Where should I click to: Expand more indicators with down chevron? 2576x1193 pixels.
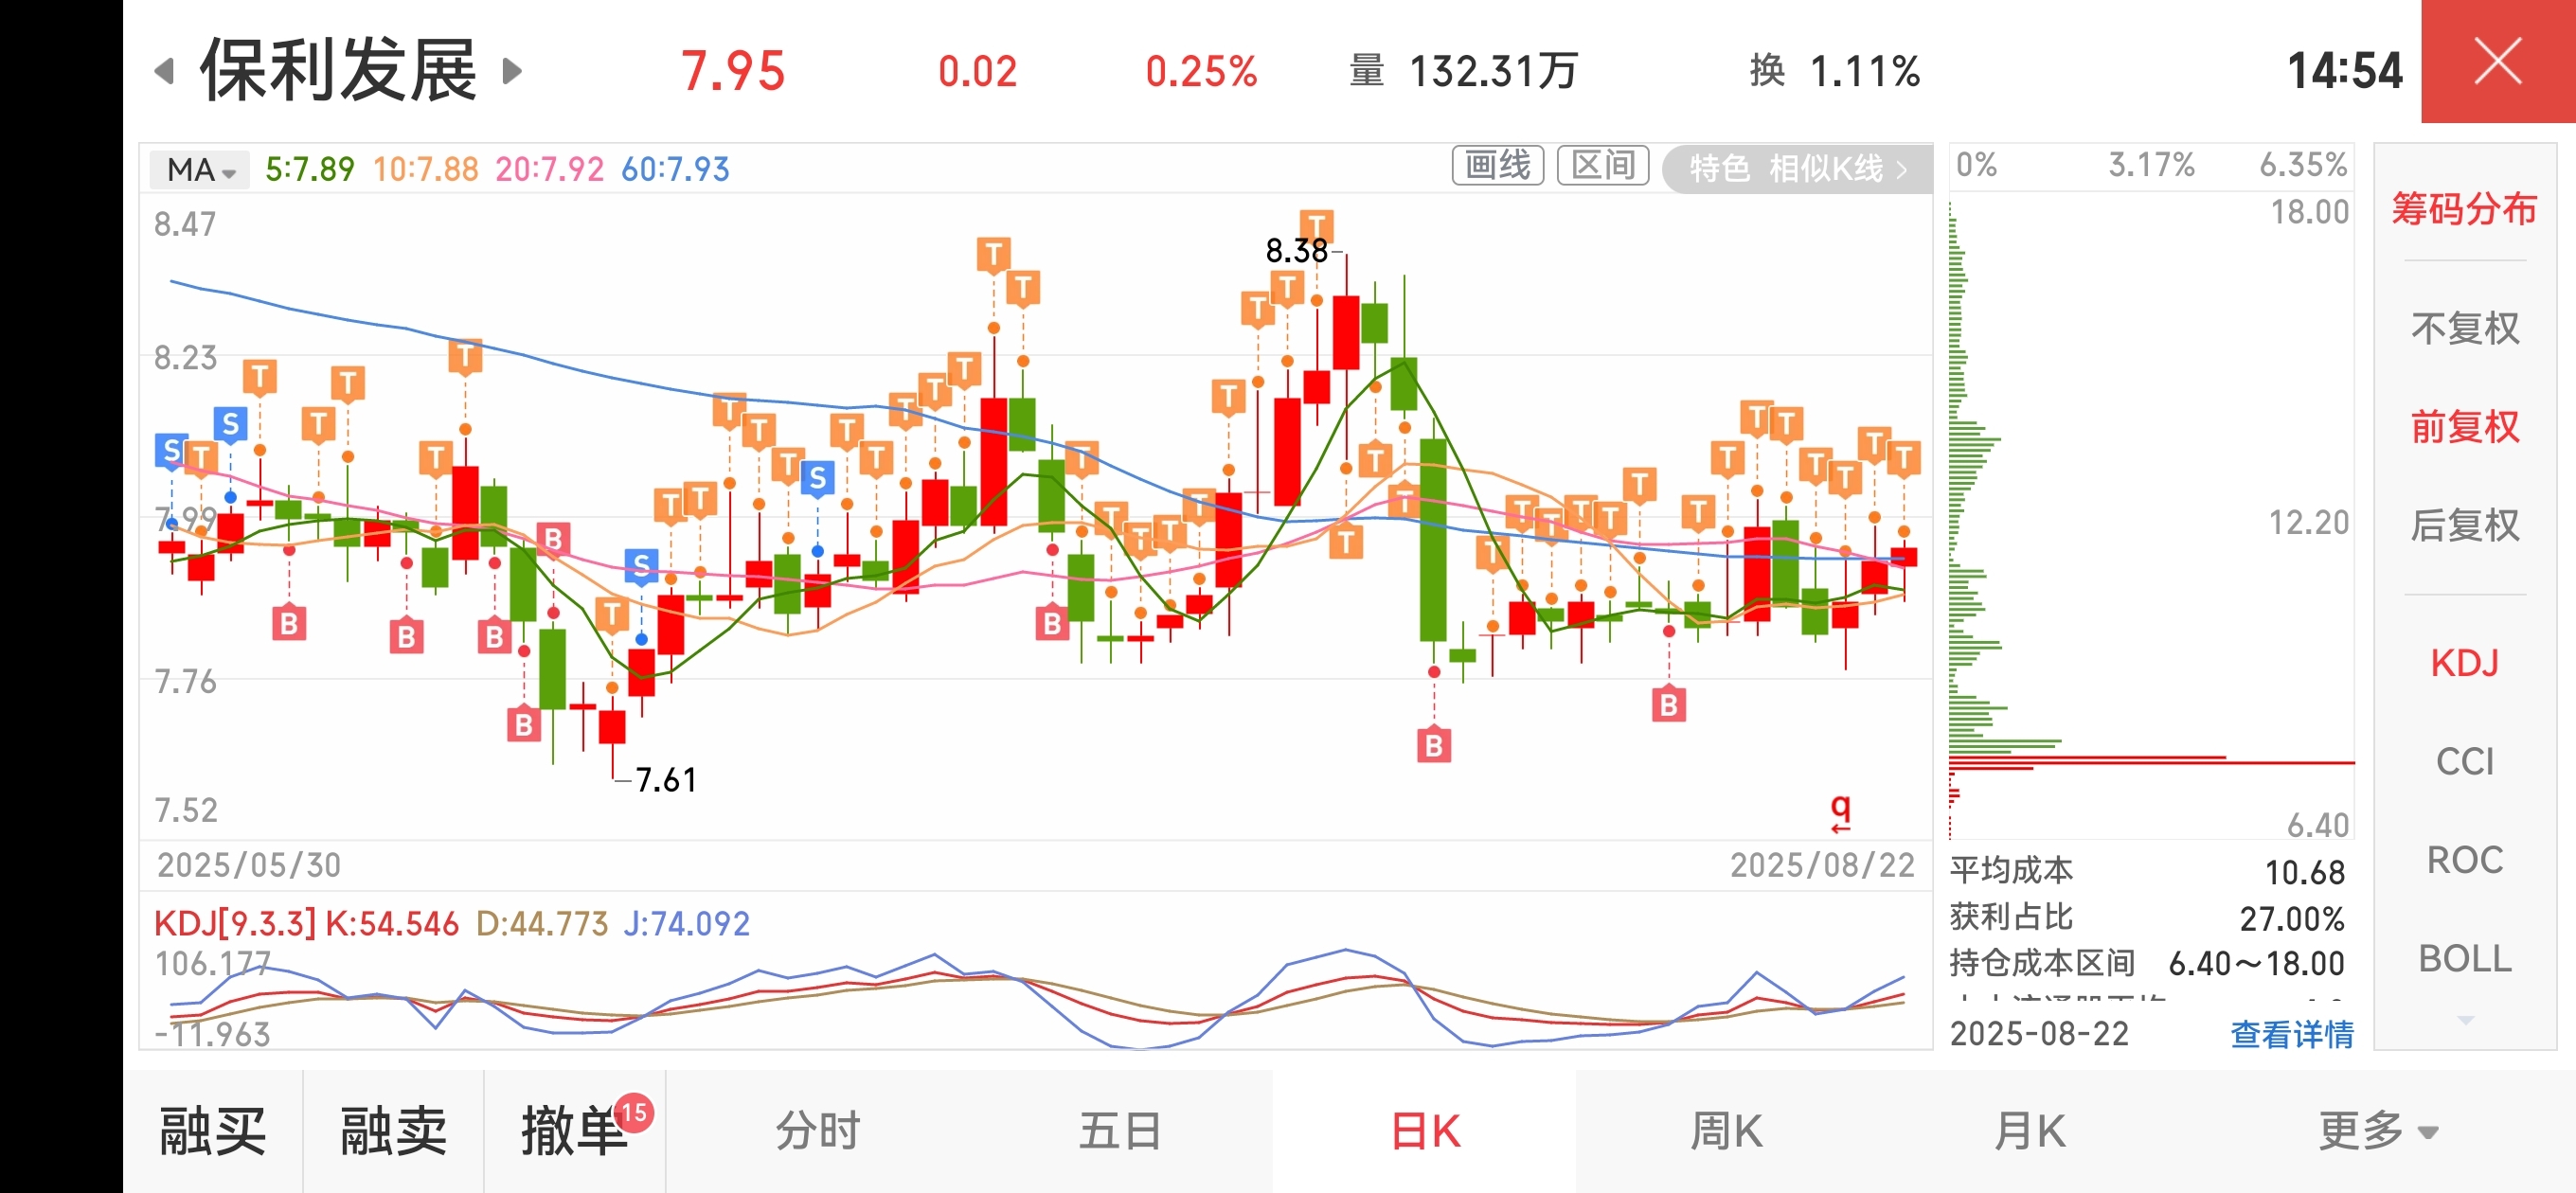click(2465, 1020)
